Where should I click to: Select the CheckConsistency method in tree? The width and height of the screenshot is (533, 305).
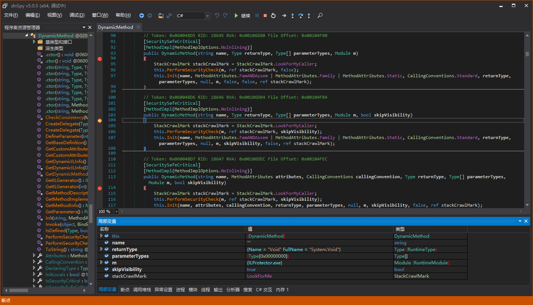(64, 118)
